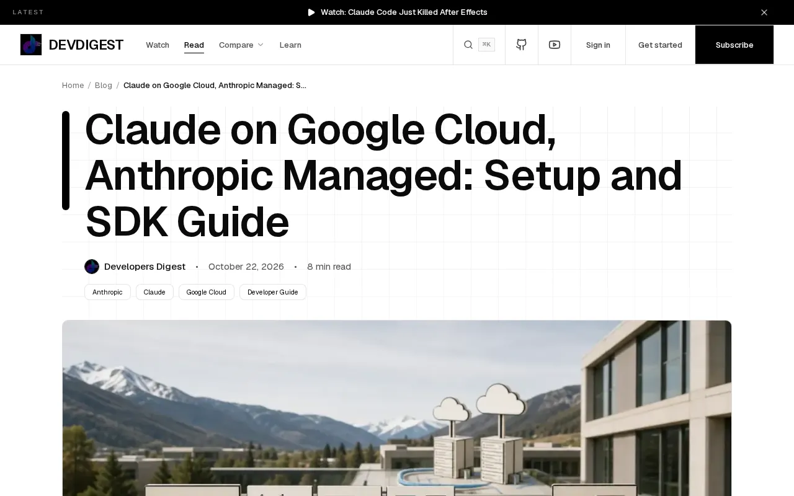Click the article hero image

pos(397,408)
